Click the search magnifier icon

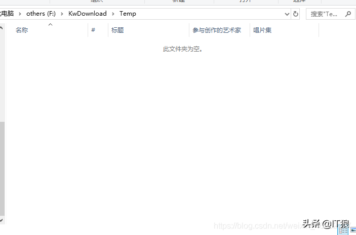coord(348,14)
